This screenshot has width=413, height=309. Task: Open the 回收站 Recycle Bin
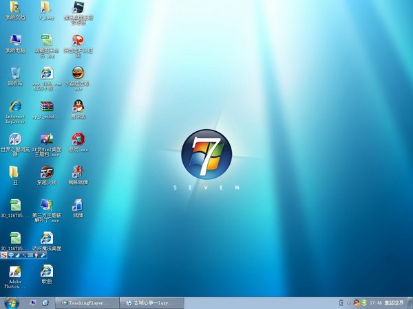click(14, 73)
